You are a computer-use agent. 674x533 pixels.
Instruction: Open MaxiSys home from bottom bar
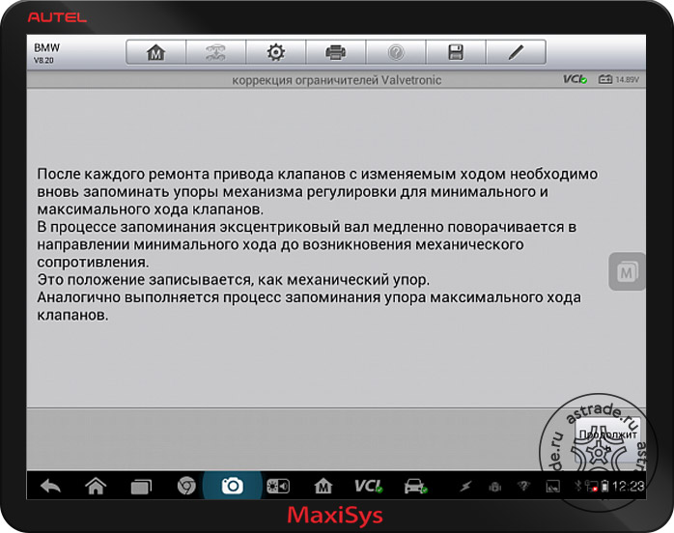point(323,486)
